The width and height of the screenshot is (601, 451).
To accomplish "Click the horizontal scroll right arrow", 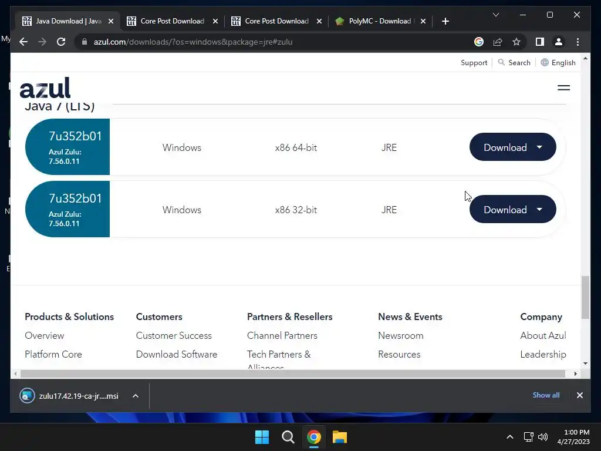I will pyautogui.click(x=575, y=373).
